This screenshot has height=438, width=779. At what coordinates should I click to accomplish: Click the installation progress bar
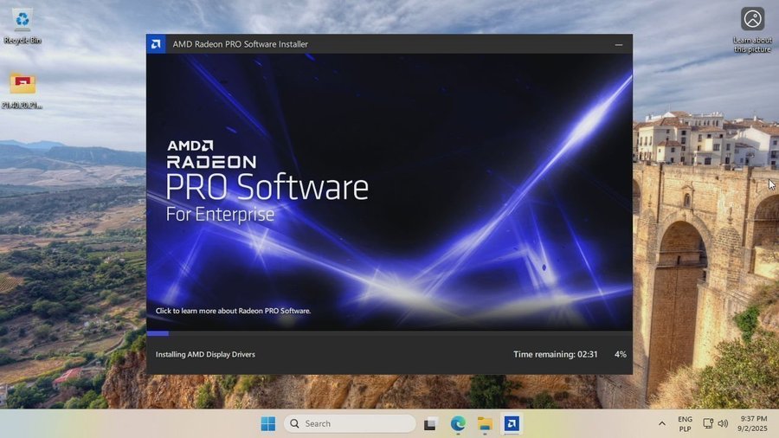(389, 332)
